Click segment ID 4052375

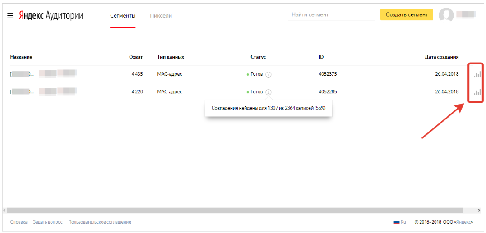click(328, 74)
